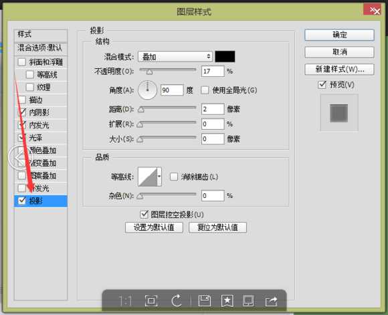
Task: Click the fit-to-screen viewer icon
Action: (x=151, y=301)
